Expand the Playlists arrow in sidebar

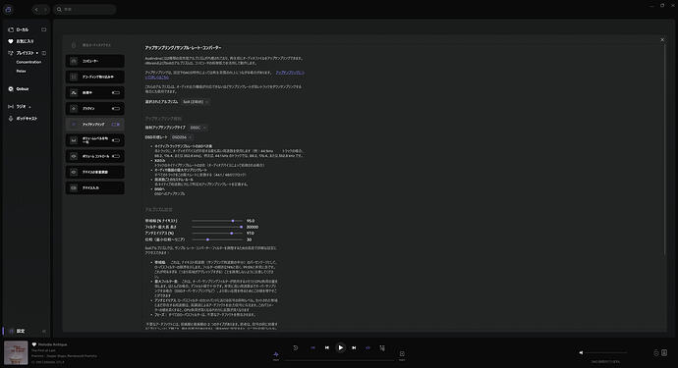37,53
